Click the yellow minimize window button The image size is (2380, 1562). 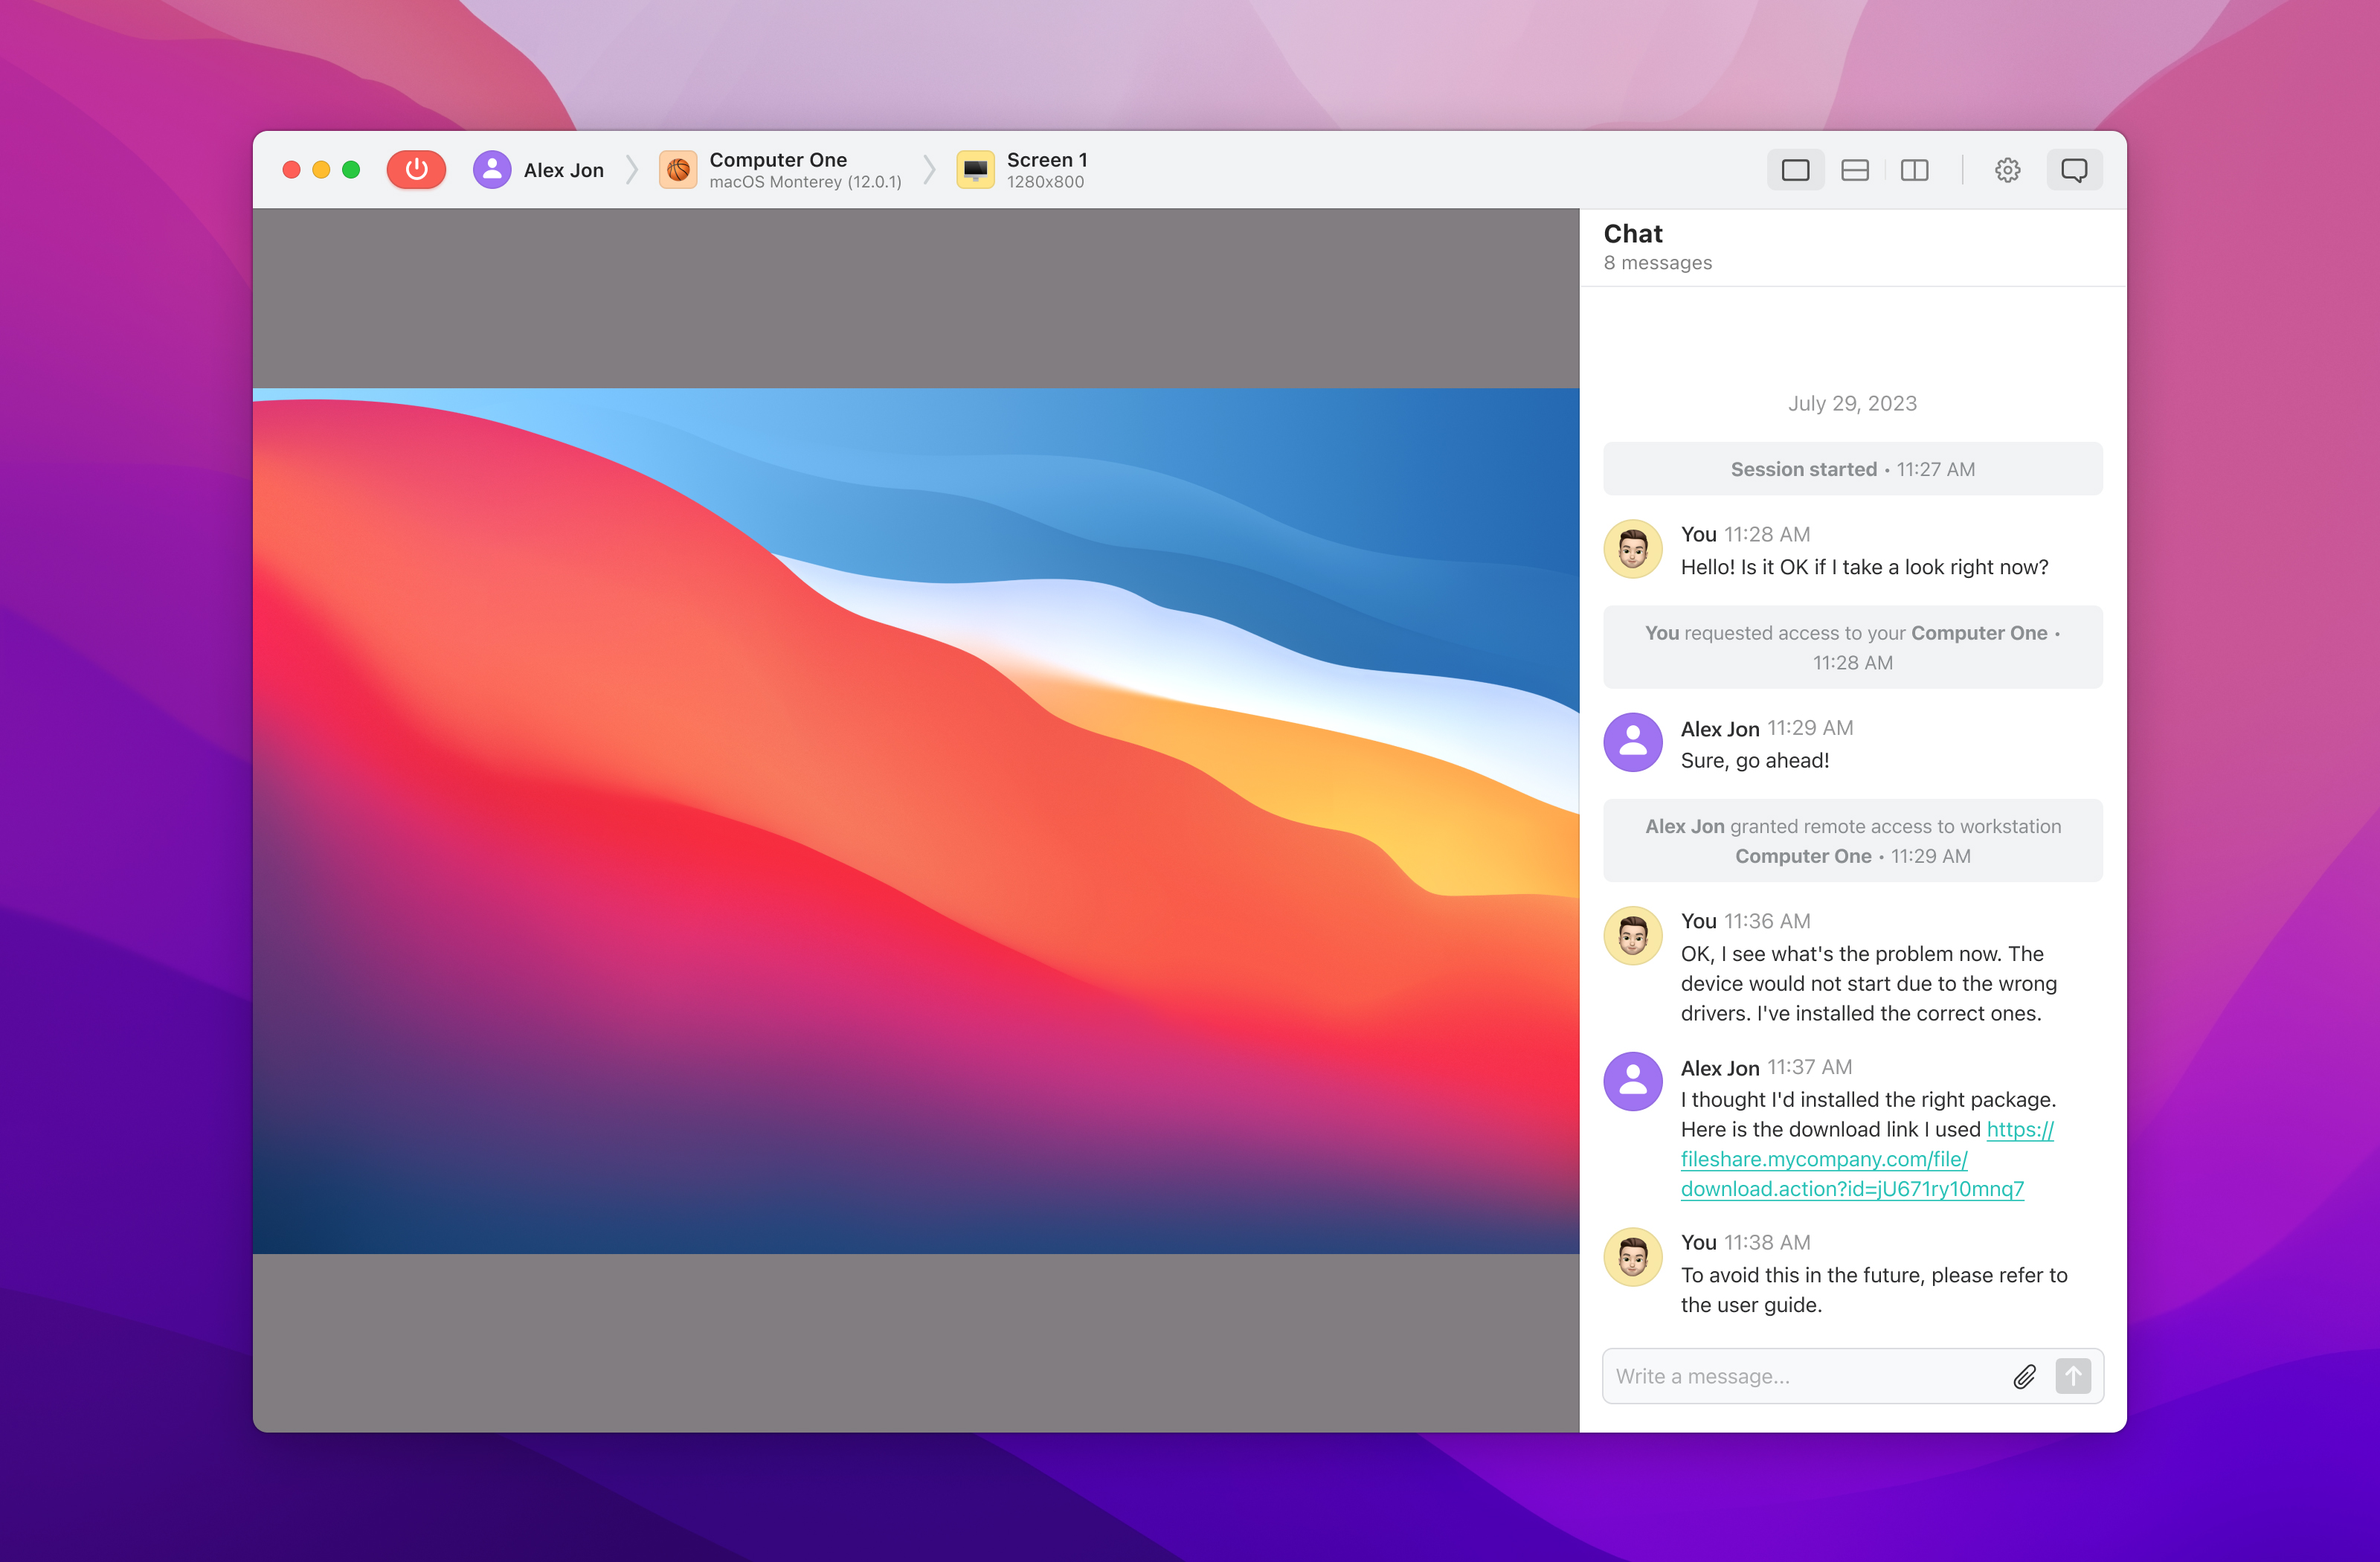[x=321, y=170]
